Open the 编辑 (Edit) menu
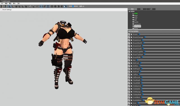The height and width of the screenshot is (106, 180). tap(6, 4)
